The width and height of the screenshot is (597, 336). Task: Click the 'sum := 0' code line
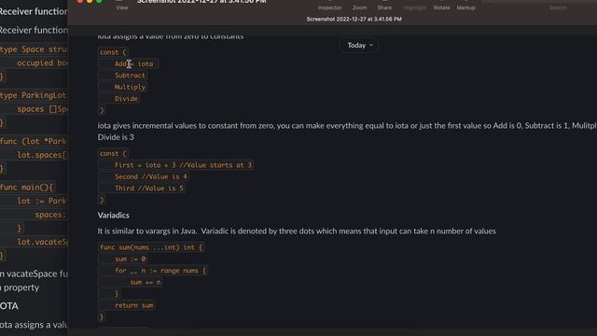point(131,259)
